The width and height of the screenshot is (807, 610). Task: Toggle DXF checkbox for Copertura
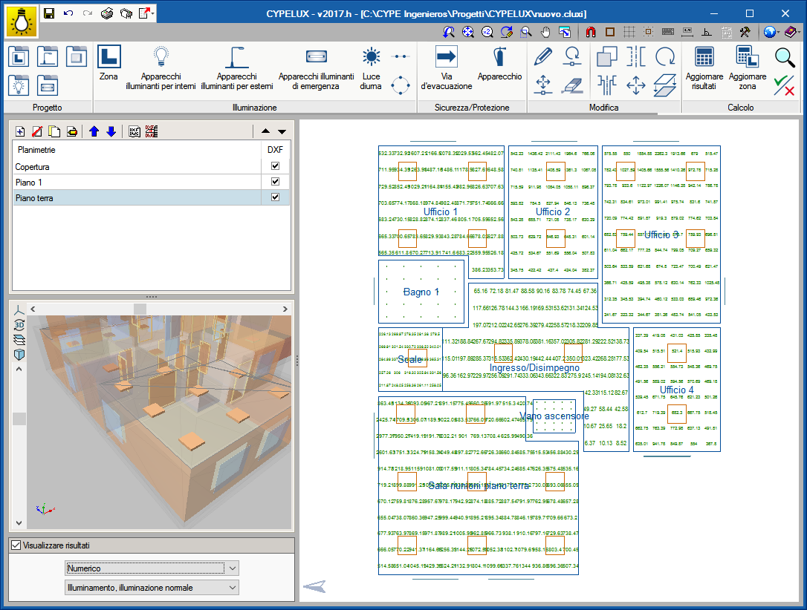point(276,166)
